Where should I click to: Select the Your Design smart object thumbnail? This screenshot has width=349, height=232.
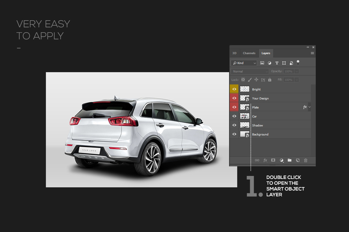pyautogui.click(x=245, y=98)
